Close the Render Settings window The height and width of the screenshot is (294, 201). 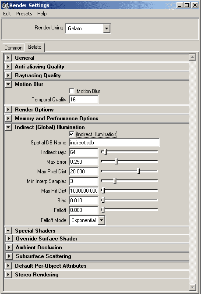194,5
